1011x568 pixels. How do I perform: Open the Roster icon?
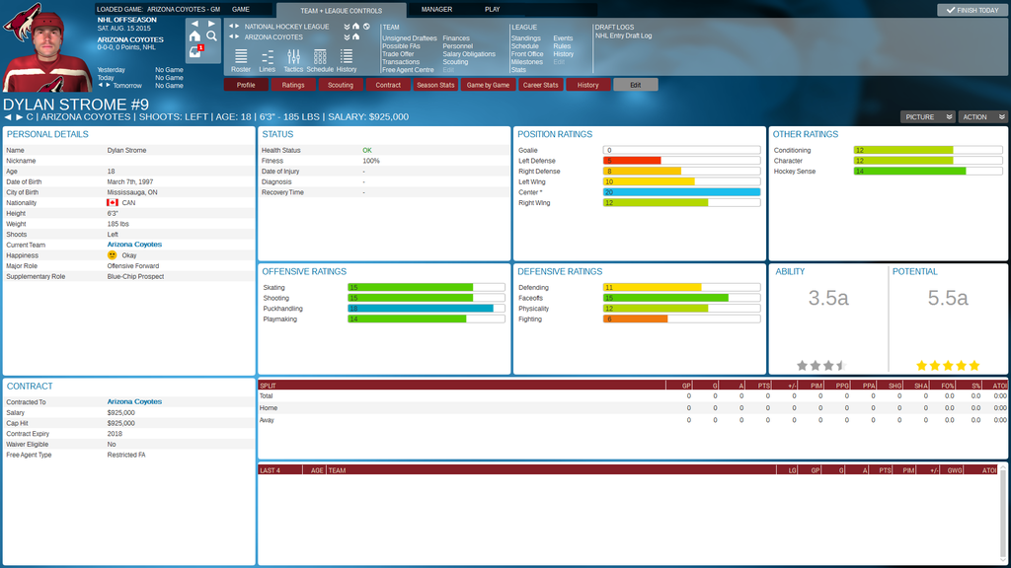click(241, 60)
